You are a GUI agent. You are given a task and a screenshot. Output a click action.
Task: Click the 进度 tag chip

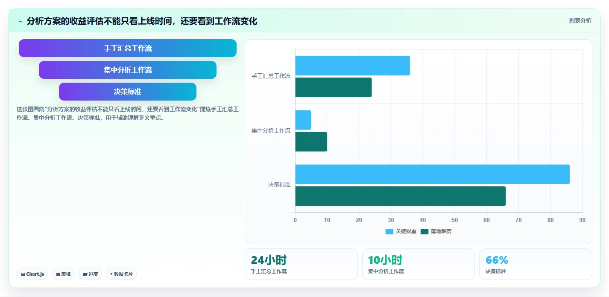(90, 274)
